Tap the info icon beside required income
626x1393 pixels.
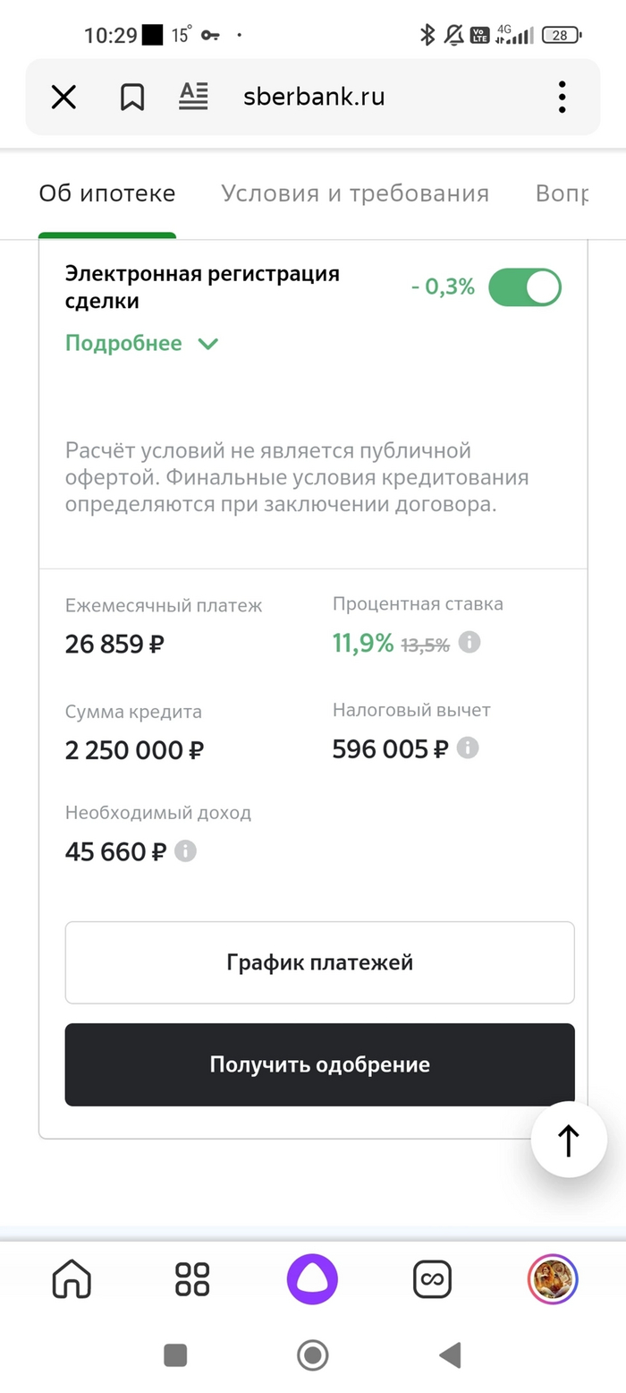(x=185, y=850)
